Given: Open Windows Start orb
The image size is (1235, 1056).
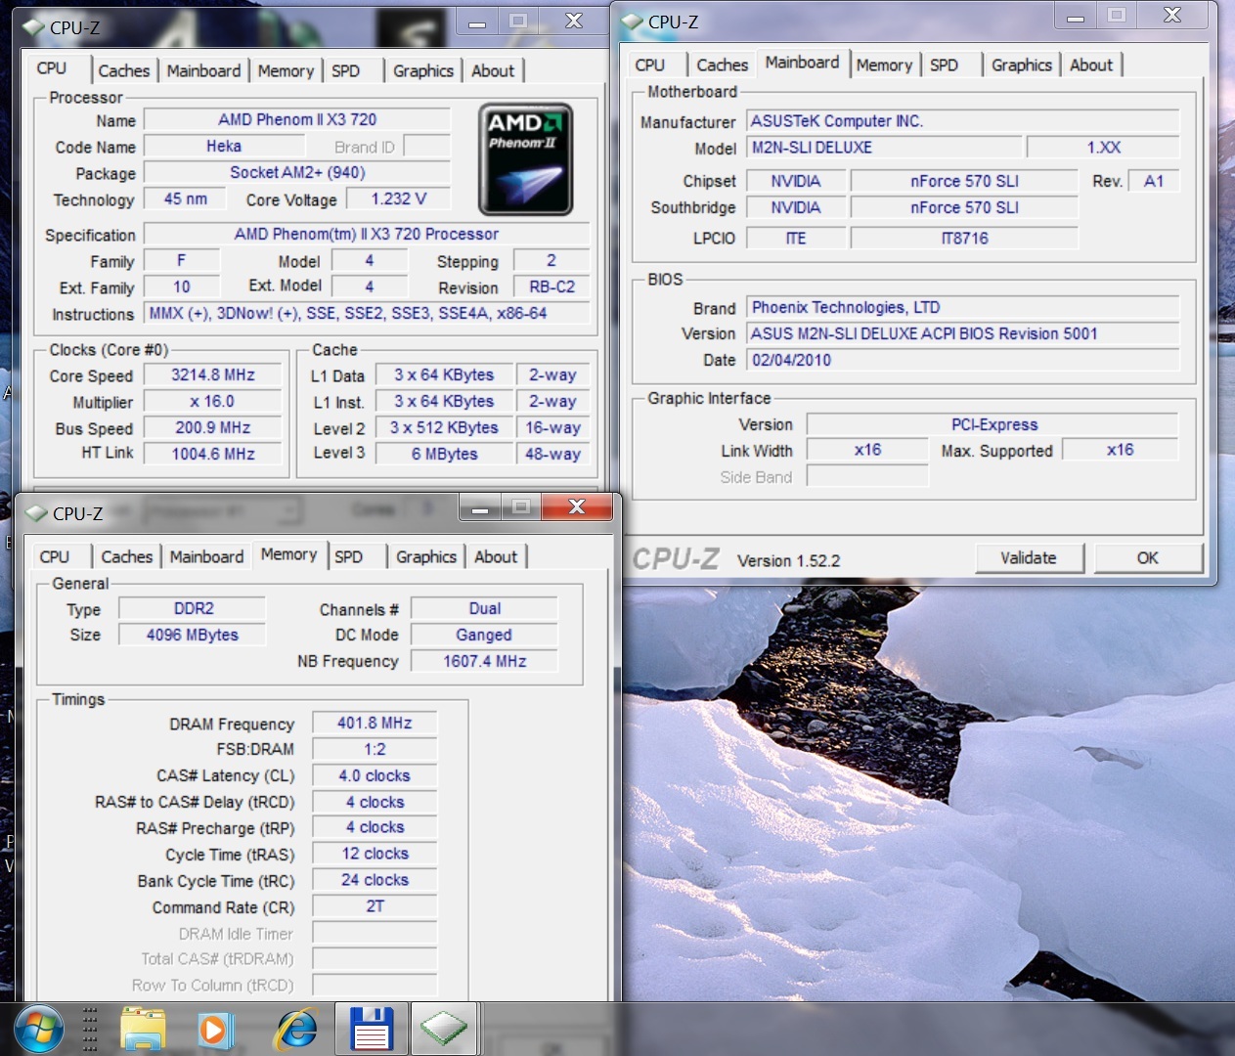Looking at the screenshot, I should [x=38, y=1029].
